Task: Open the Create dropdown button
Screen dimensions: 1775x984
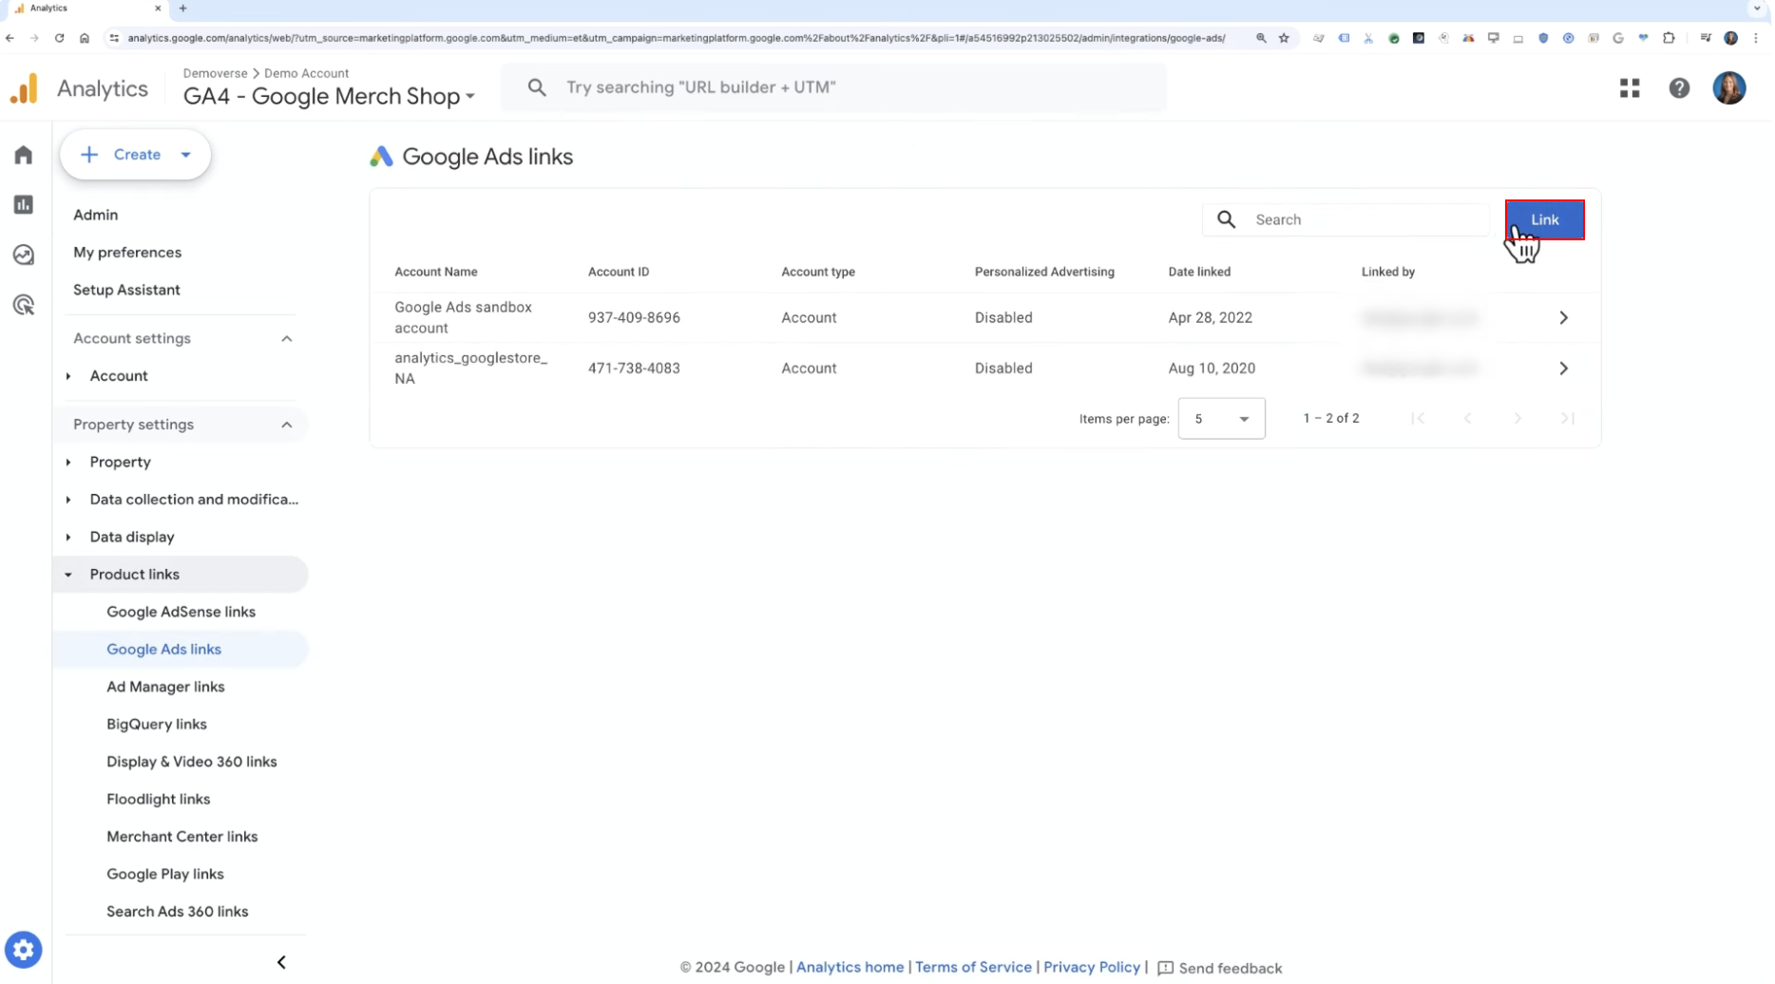Action: (135, 154)
